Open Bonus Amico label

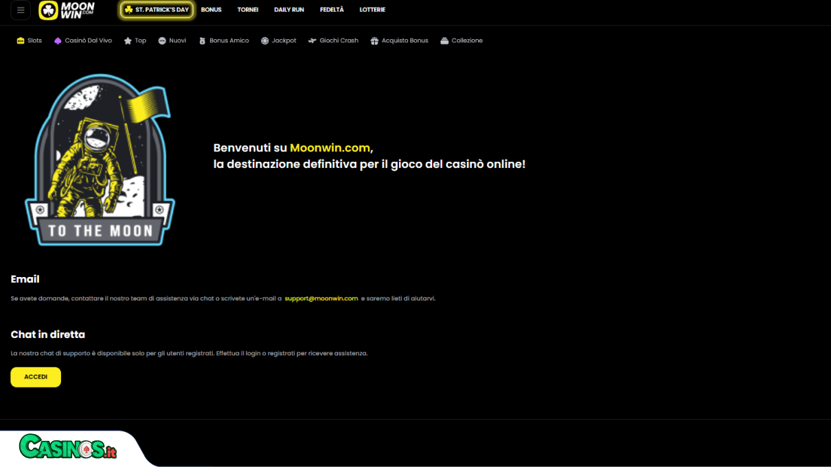coord(229,41)
